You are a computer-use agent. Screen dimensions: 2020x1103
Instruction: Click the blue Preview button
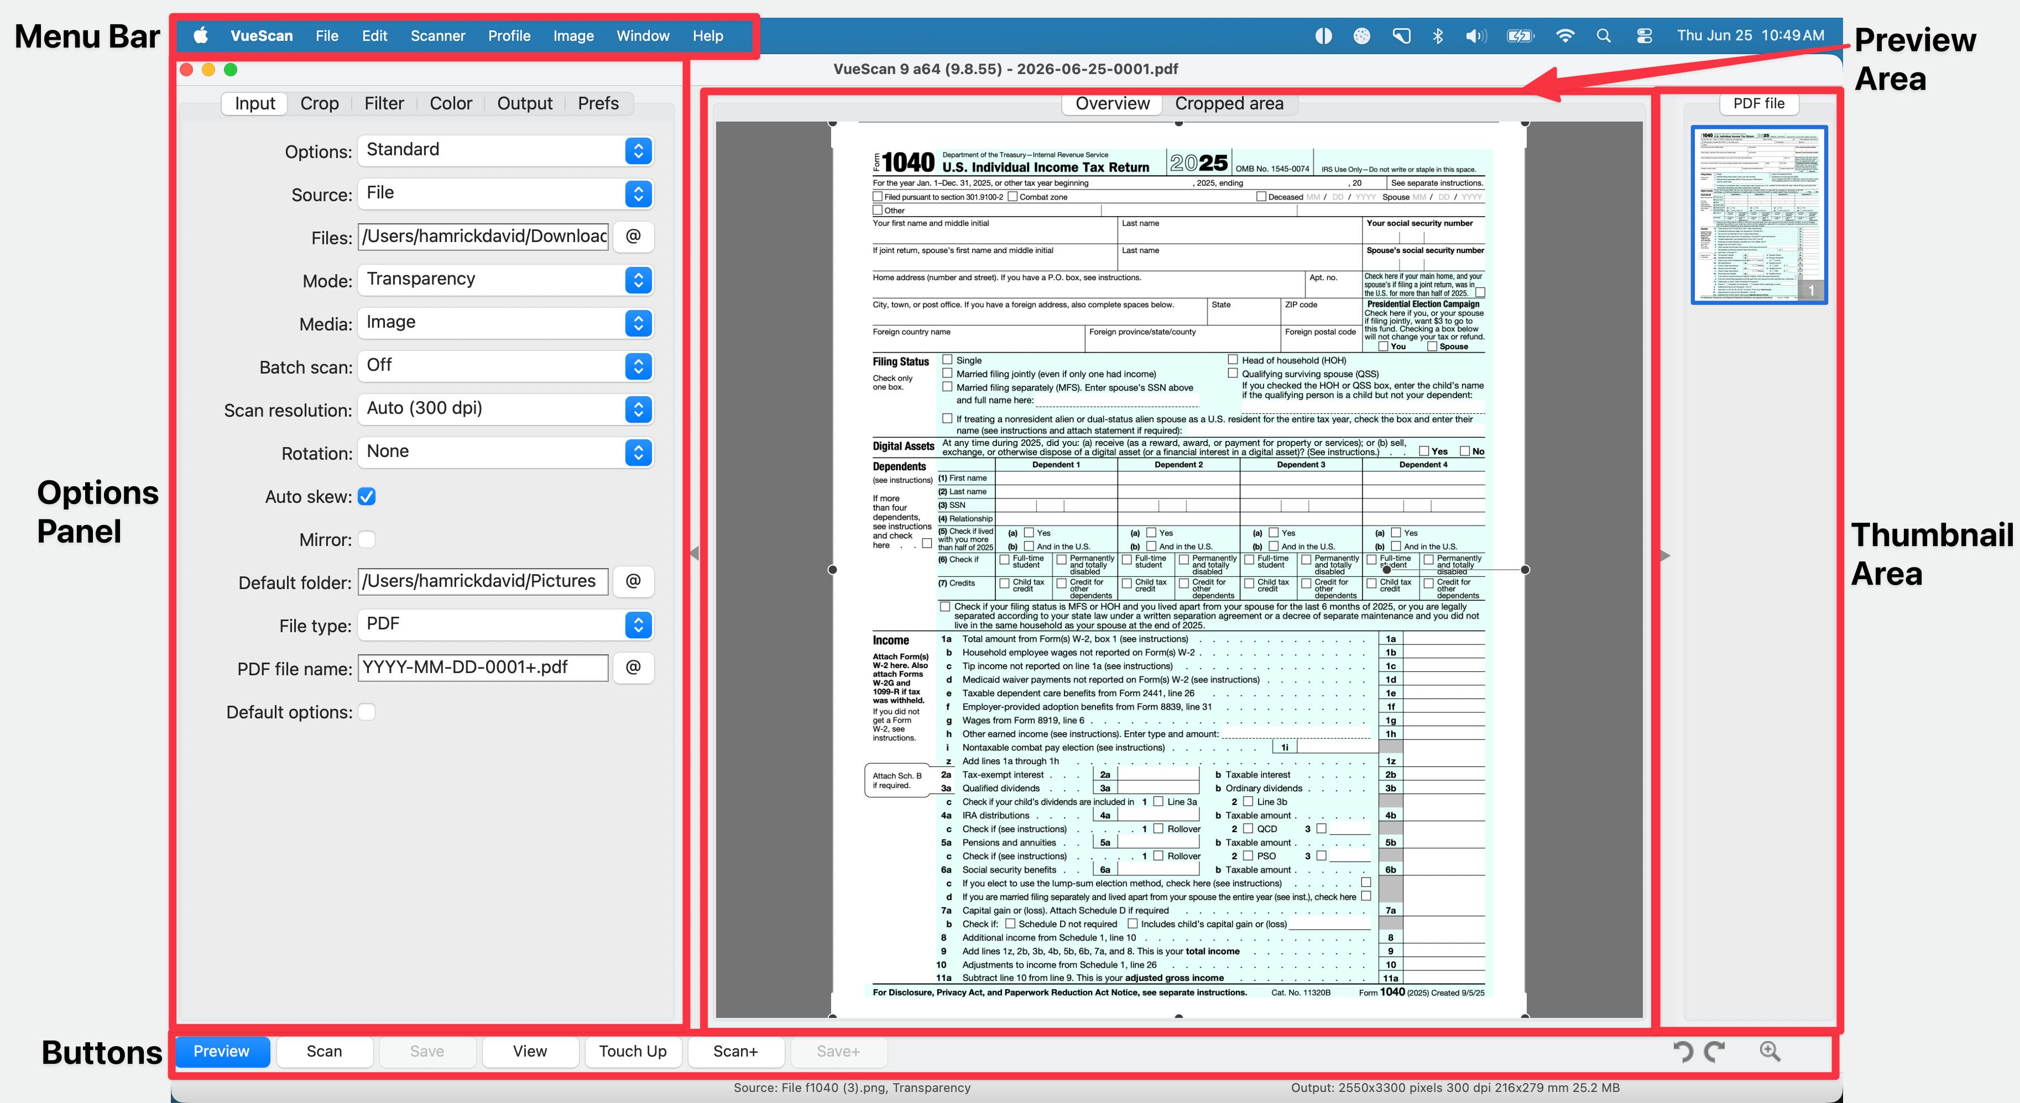pyautogui.click(x=222, y=1051)
